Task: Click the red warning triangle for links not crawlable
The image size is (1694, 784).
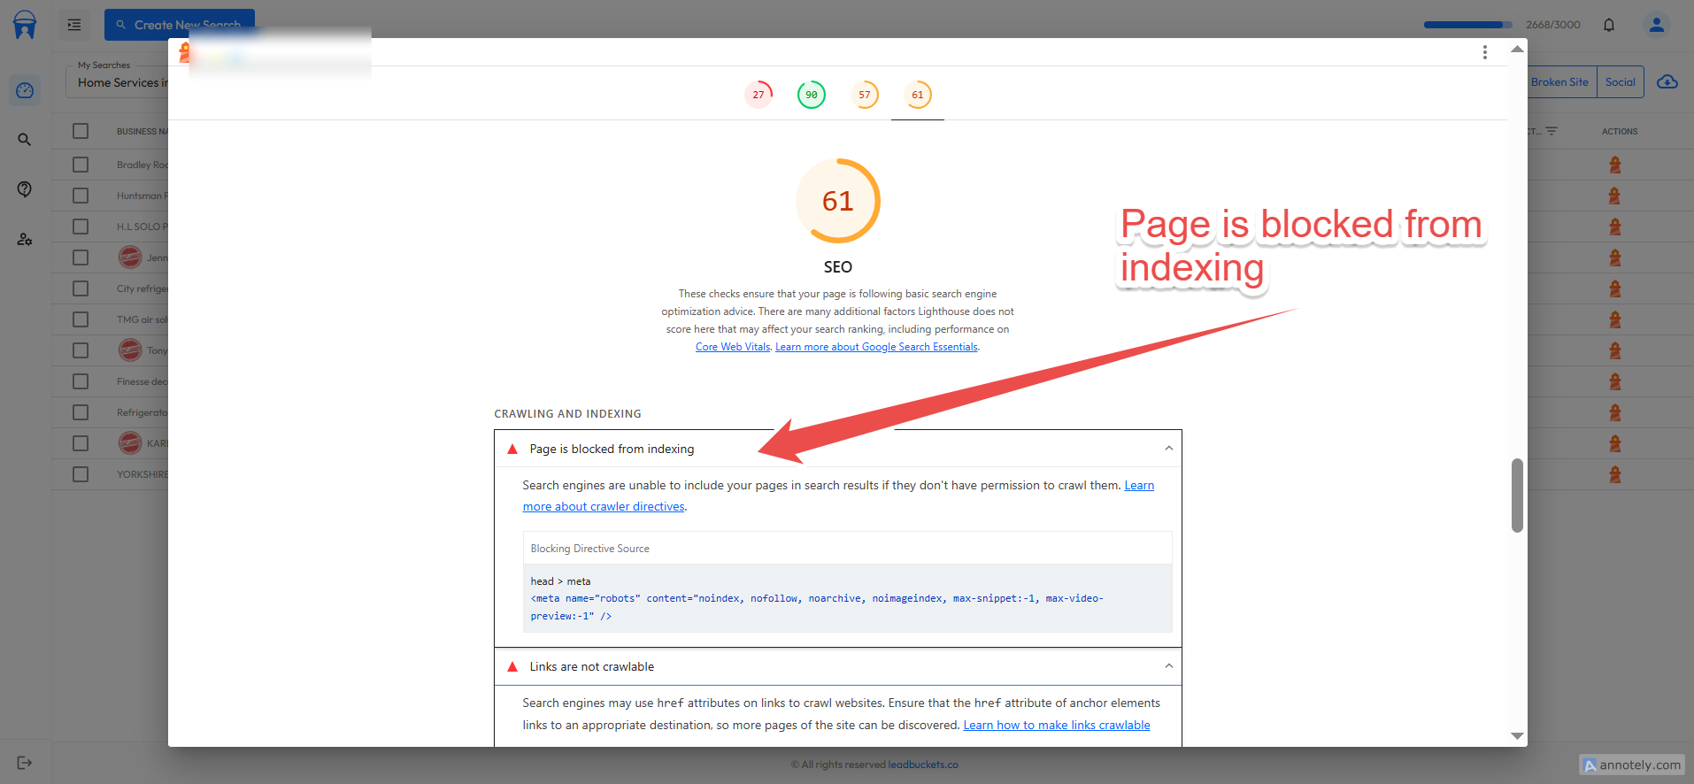Action: click(x=512, y=667)
